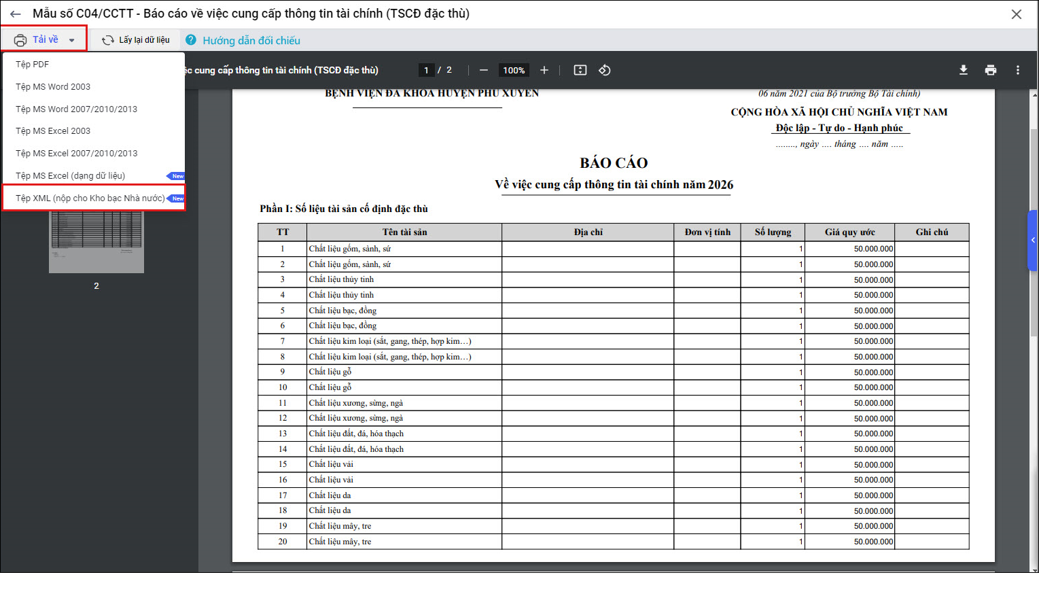Click the page number input field
The width and height of the screenshot is (1039, 596).
tap(426, 70)
